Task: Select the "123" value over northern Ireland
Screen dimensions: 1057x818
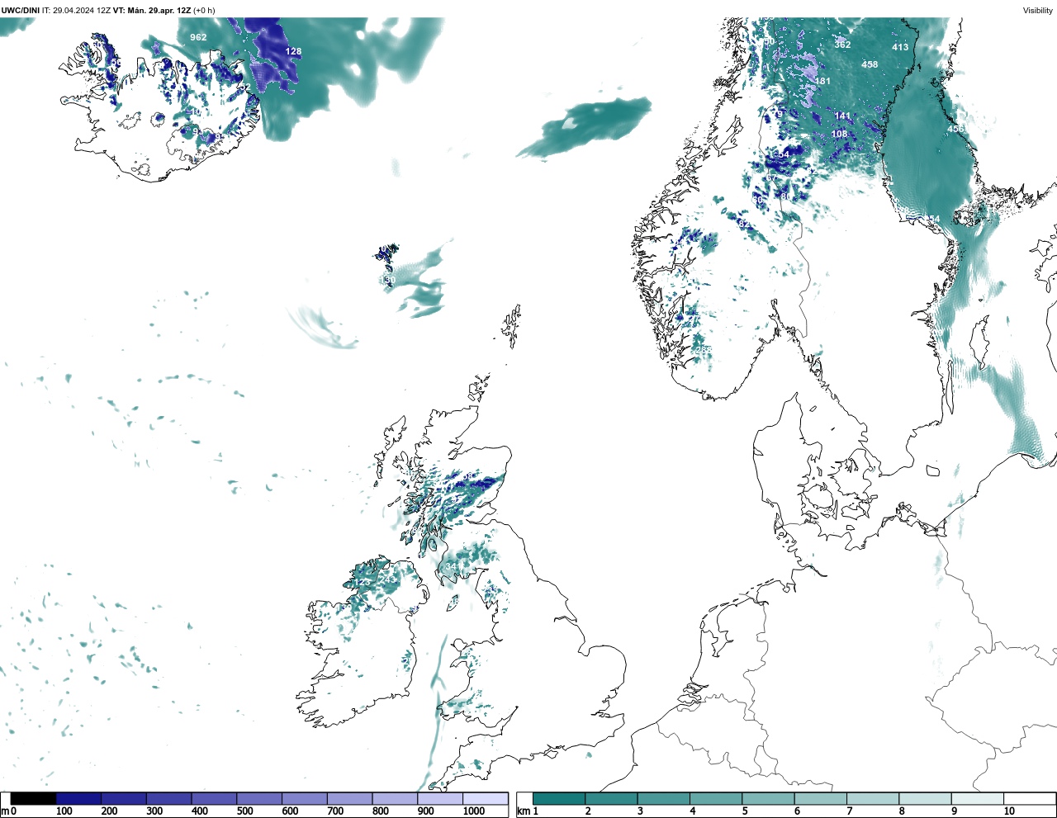Action: 362,582
